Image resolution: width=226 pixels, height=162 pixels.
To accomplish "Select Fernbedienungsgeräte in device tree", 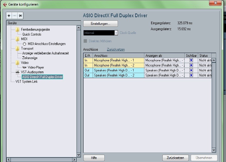I will 35,30.
